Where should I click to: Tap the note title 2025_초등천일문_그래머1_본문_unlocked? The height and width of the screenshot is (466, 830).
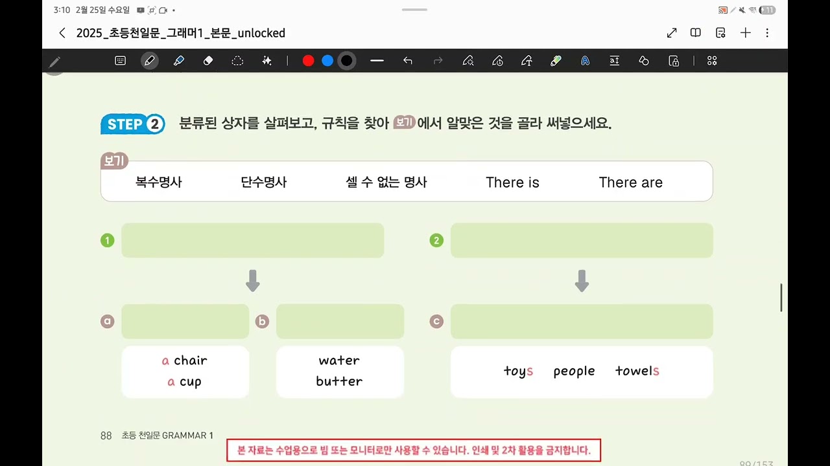181,33
